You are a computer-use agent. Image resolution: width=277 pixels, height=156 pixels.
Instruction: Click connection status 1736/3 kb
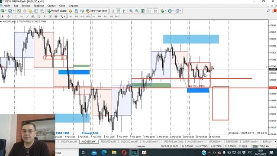point(261,146)
